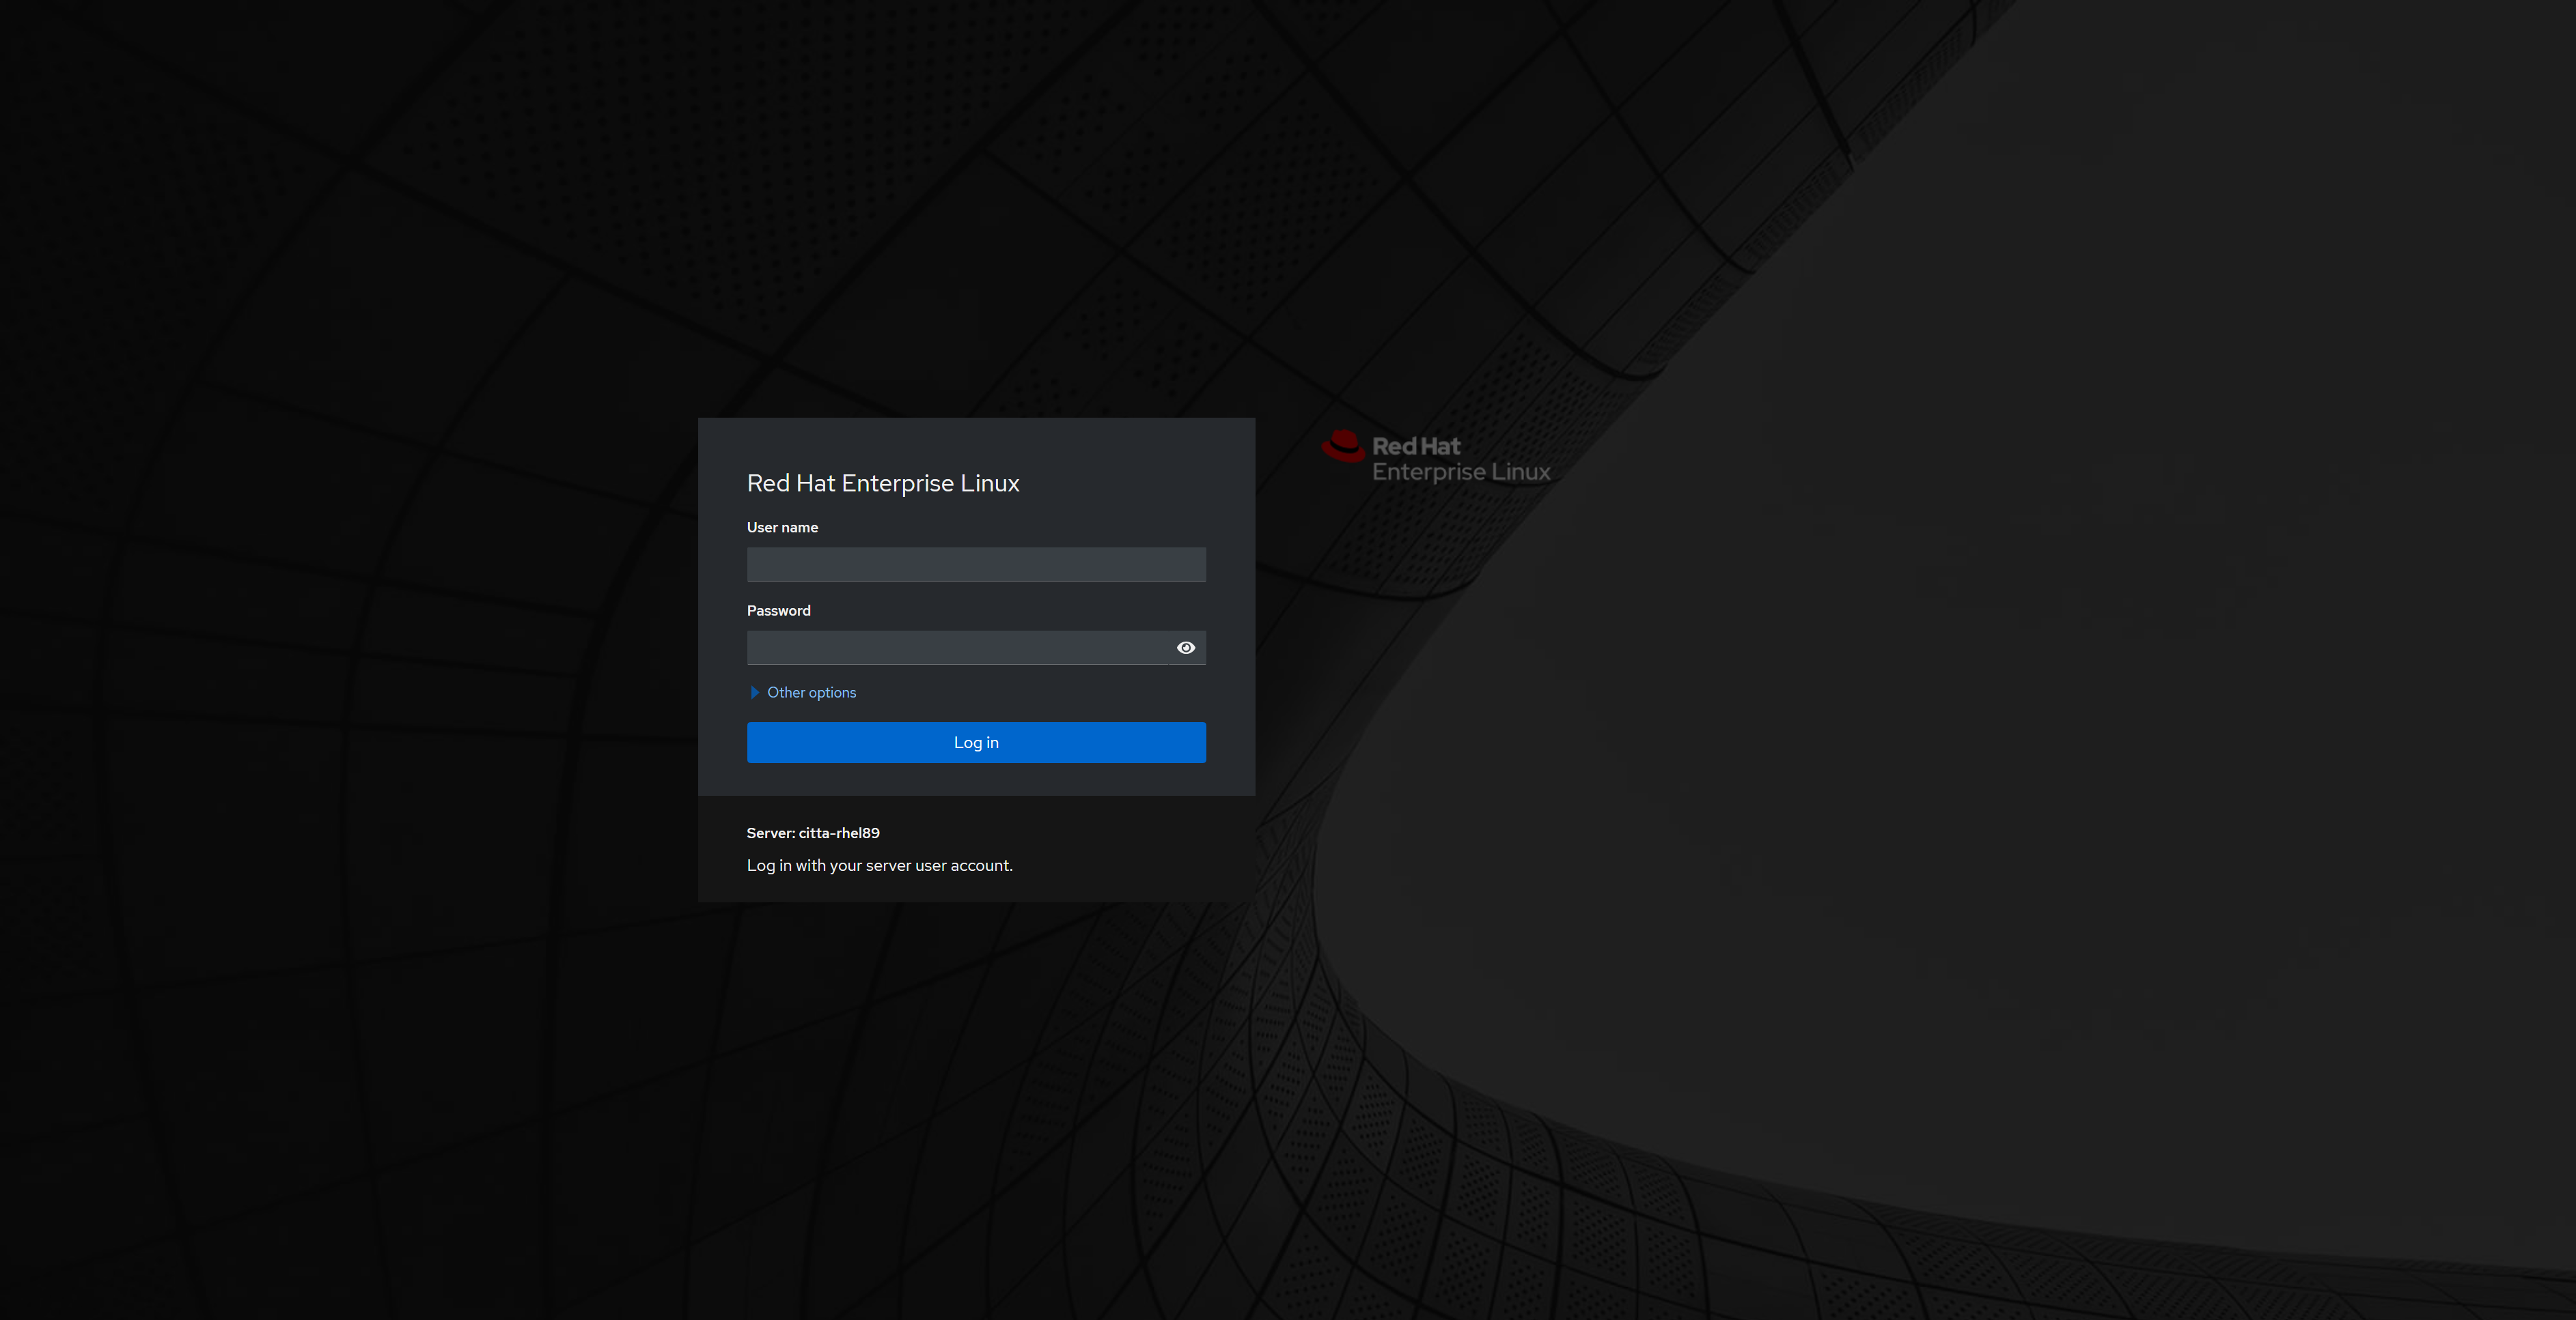The width and height of the screenshot is (2576, 1320).
Task: Click the Red Hat fedora logo
Action: (x=1343, y=446)
